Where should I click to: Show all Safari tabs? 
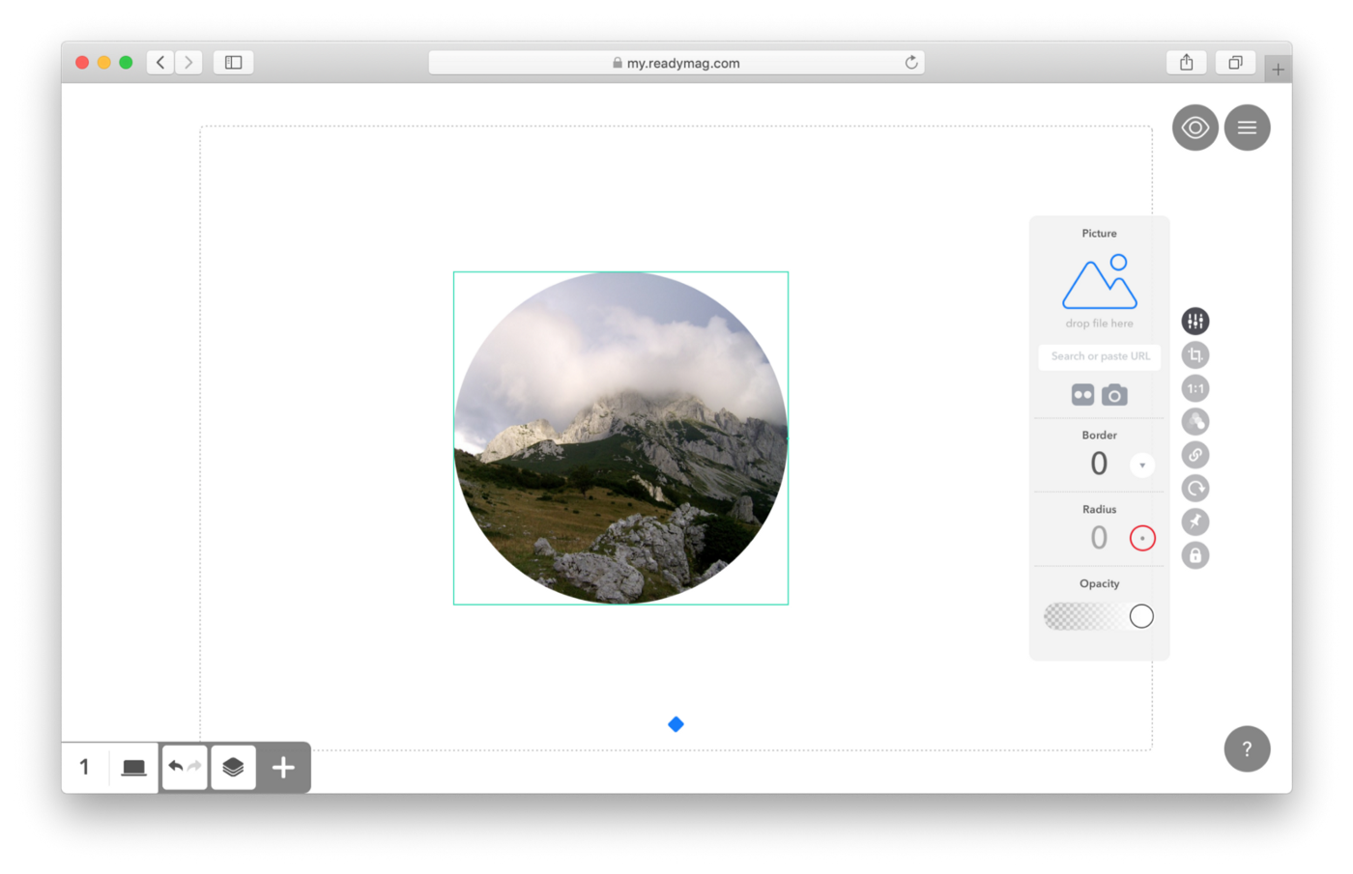(1235, 62)
